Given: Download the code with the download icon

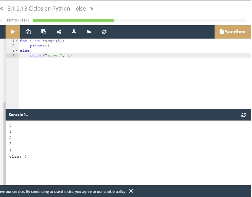Looking at the screenshot, I should [74, 32].
